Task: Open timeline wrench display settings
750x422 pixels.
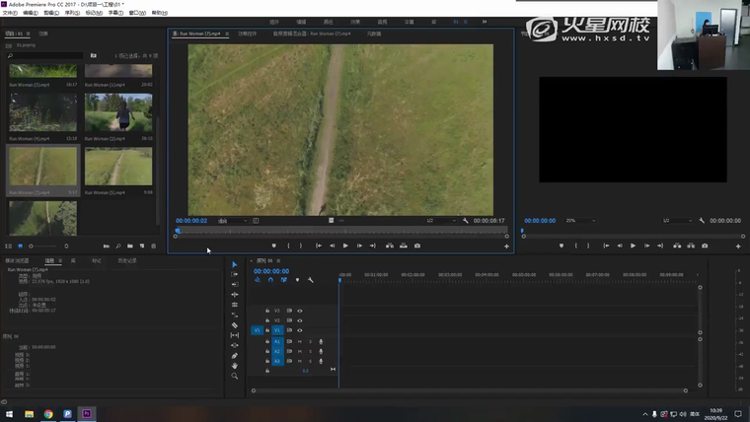Action: [311, 280]
